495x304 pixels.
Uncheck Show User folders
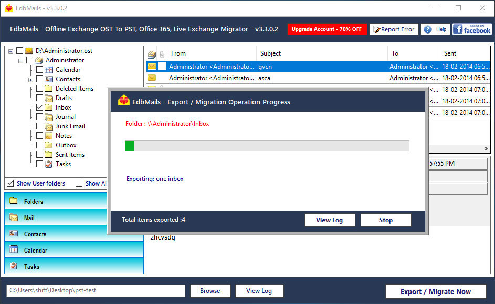pos(9,183)
